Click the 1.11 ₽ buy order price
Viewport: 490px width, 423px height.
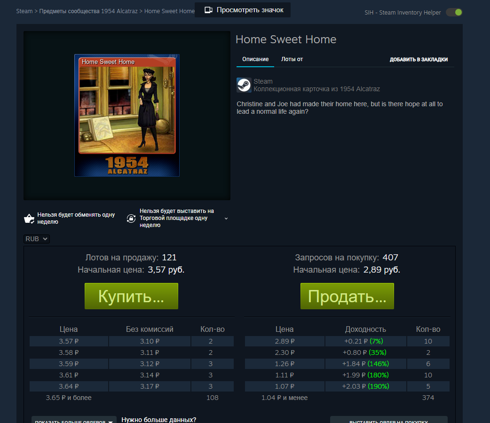click(285, 375)
